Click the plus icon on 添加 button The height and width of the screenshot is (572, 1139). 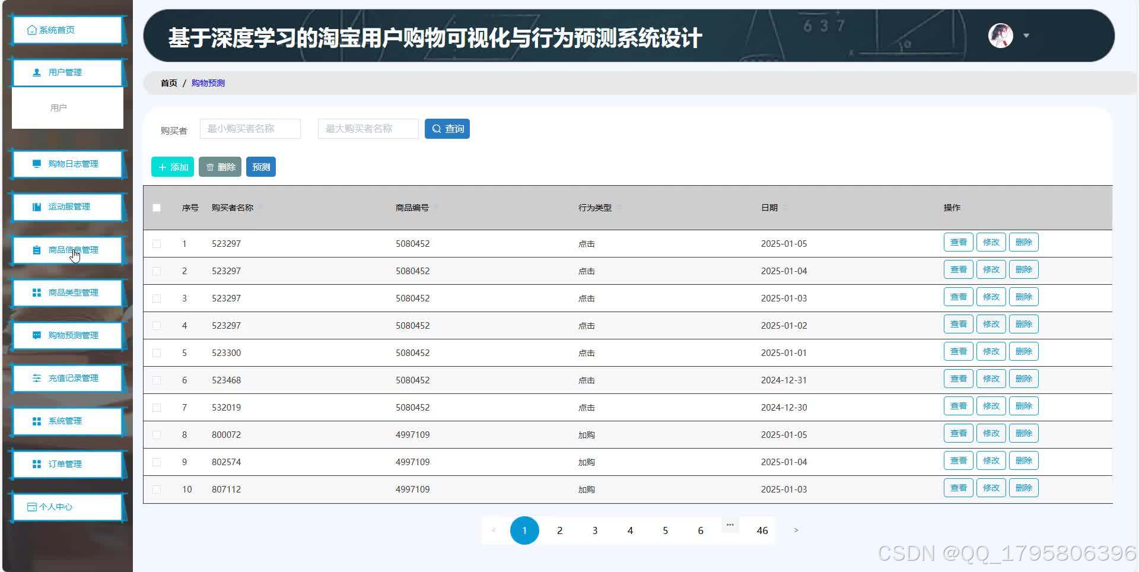click(x=163, y=167)
